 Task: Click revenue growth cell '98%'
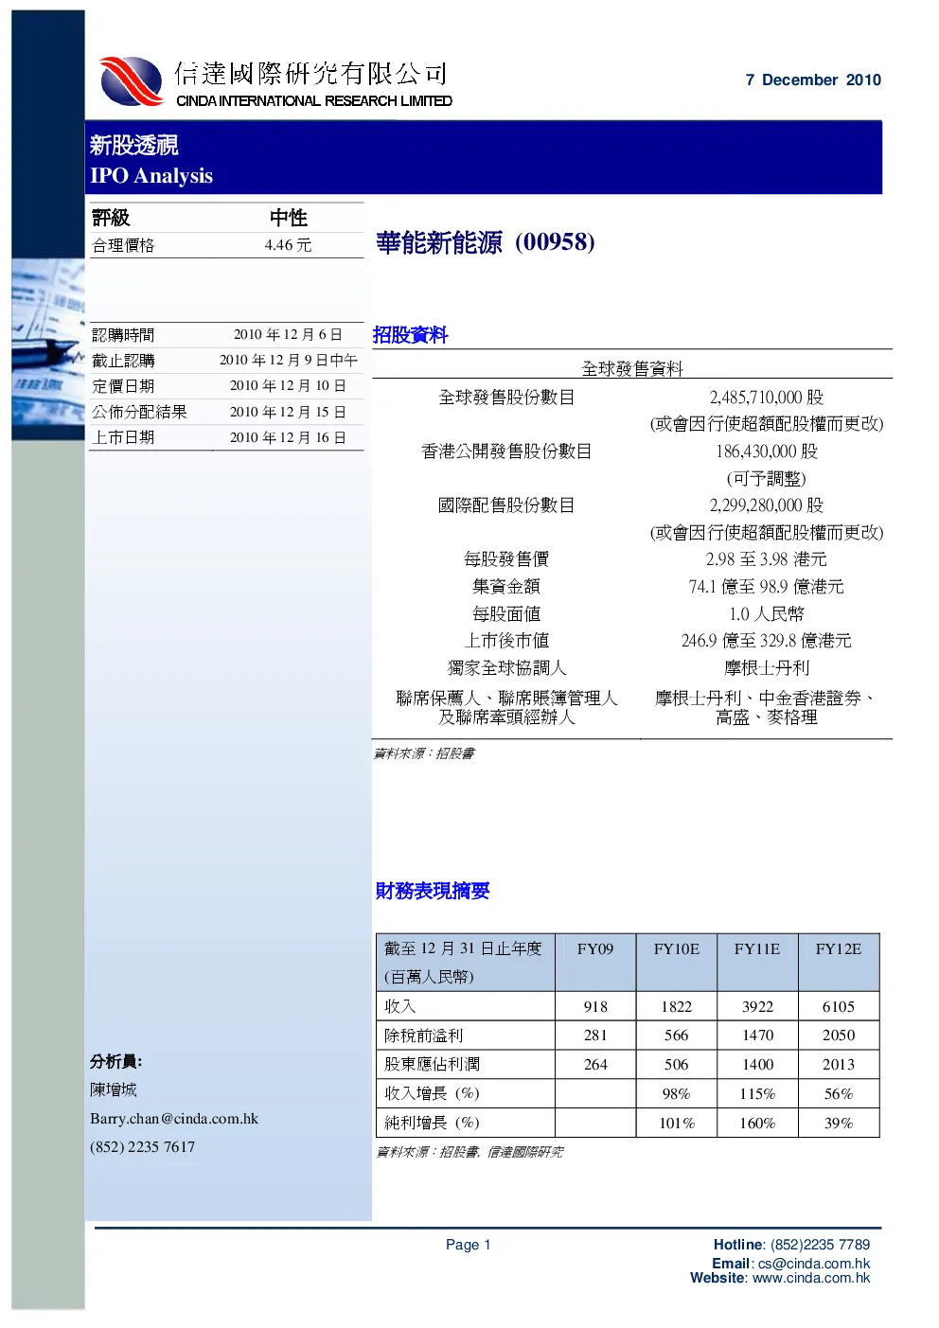pyautogui.click(x=677, y=1094)
